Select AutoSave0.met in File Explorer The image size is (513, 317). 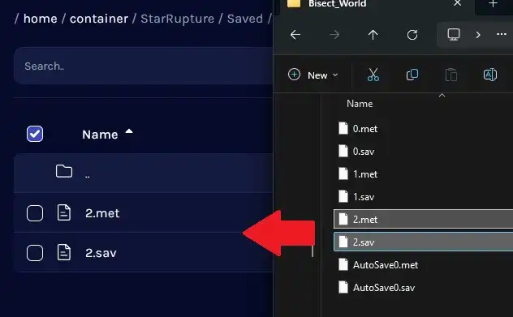[385, 265]
